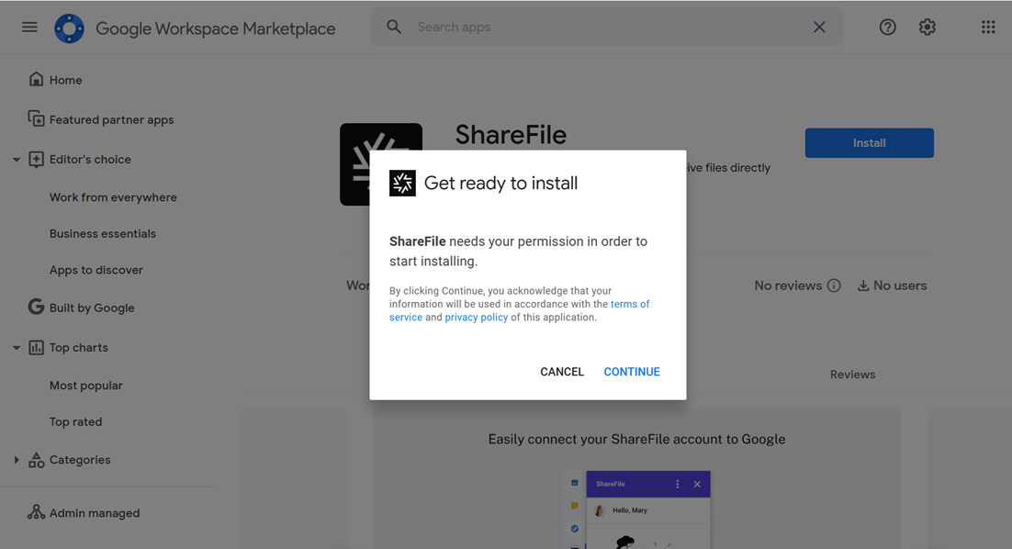Click the Google Workspace Marketplace logo
Viewport: 1012px width, 549px height.
point(69,28)
